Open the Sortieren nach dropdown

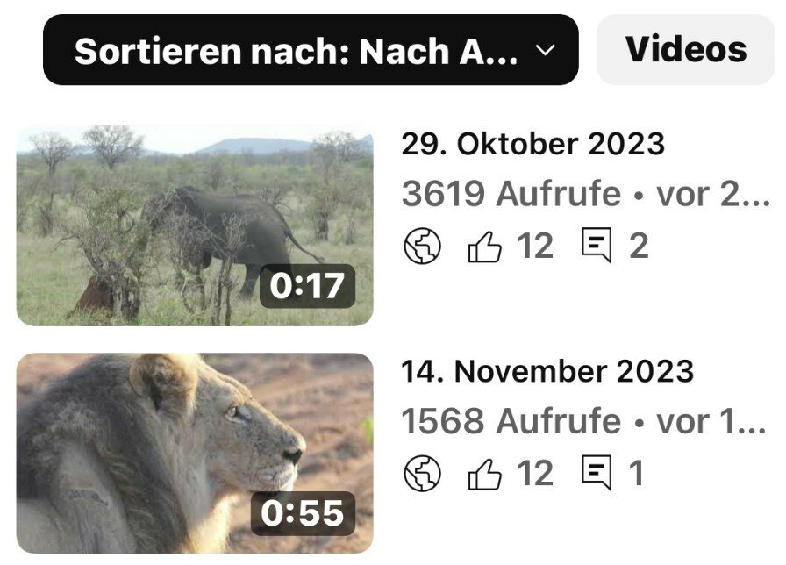click(311, 50)
